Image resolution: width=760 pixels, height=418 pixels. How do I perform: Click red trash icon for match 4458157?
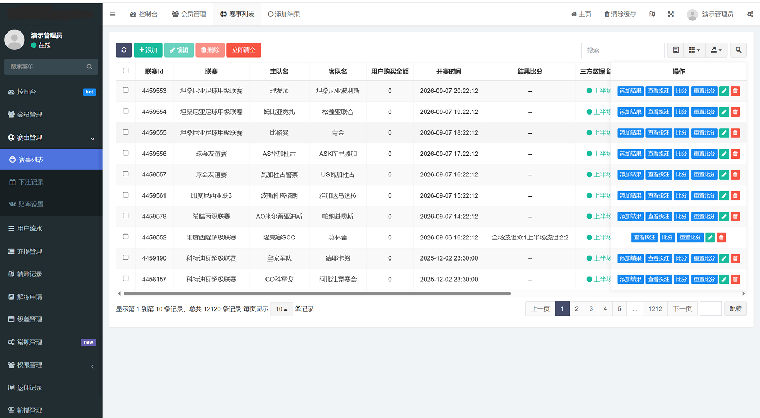click(x=736, y=279)
